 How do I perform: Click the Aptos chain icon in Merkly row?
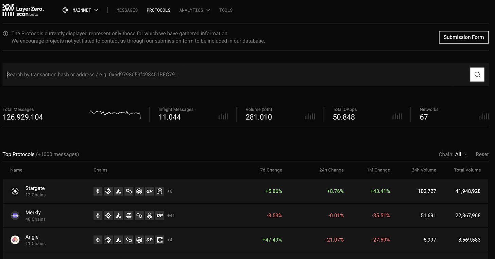pyautogui.click(x=129, y=215)
